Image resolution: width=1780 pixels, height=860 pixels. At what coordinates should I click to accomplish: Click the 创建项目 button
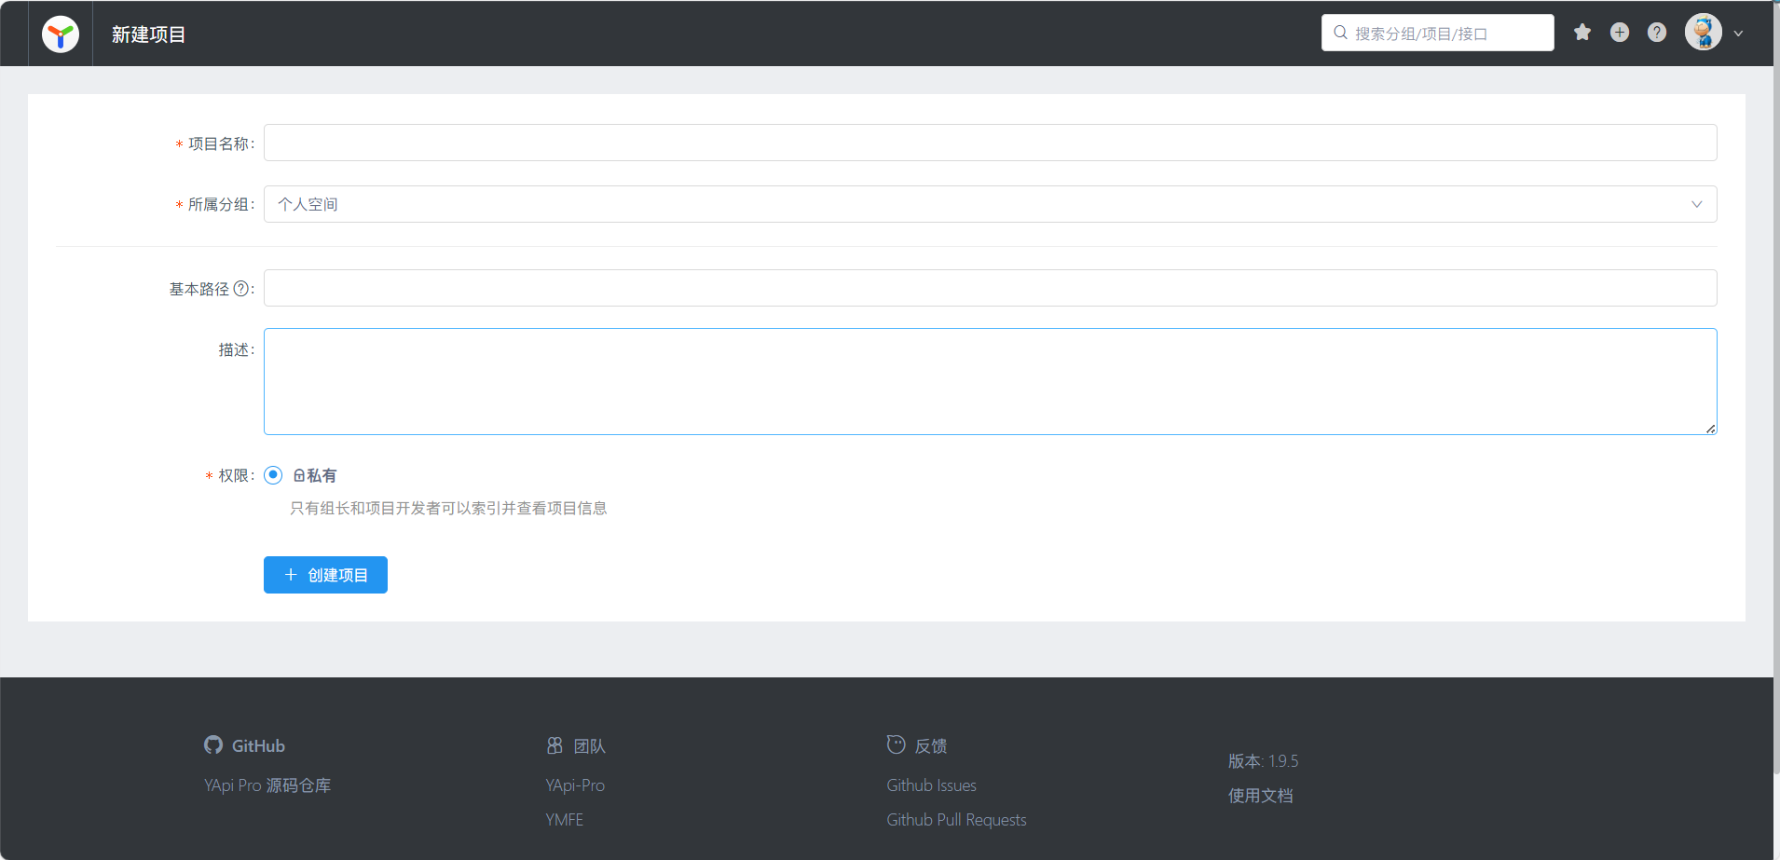click(x=325, y=575)
